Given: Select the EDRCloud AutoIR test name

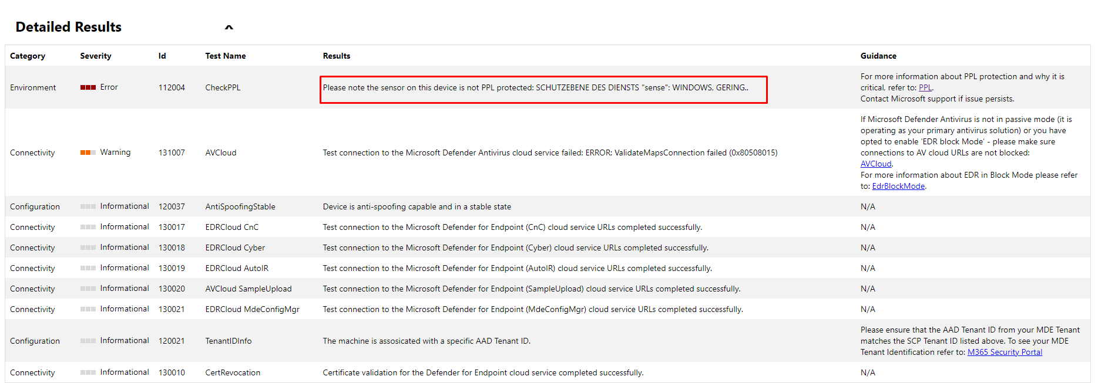Looking at the screenshot, I should tap(237, 268).
